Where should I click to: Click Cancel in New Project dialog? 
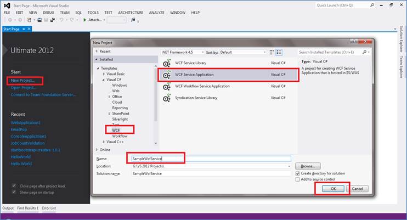358,189
